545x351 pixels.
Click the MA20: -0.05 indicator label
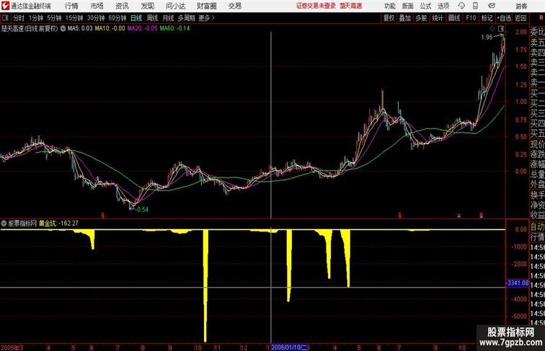142,29
